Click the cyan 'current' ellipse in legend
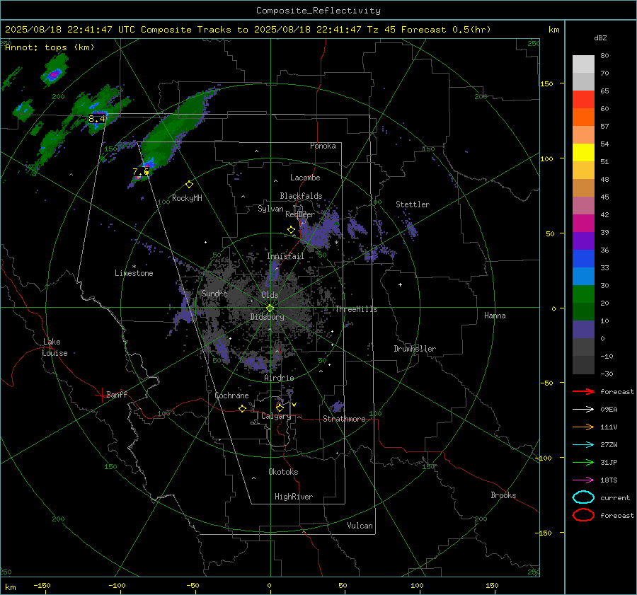Image resolution: width=637 pixels, height=595 pixels. pos(583,497)
